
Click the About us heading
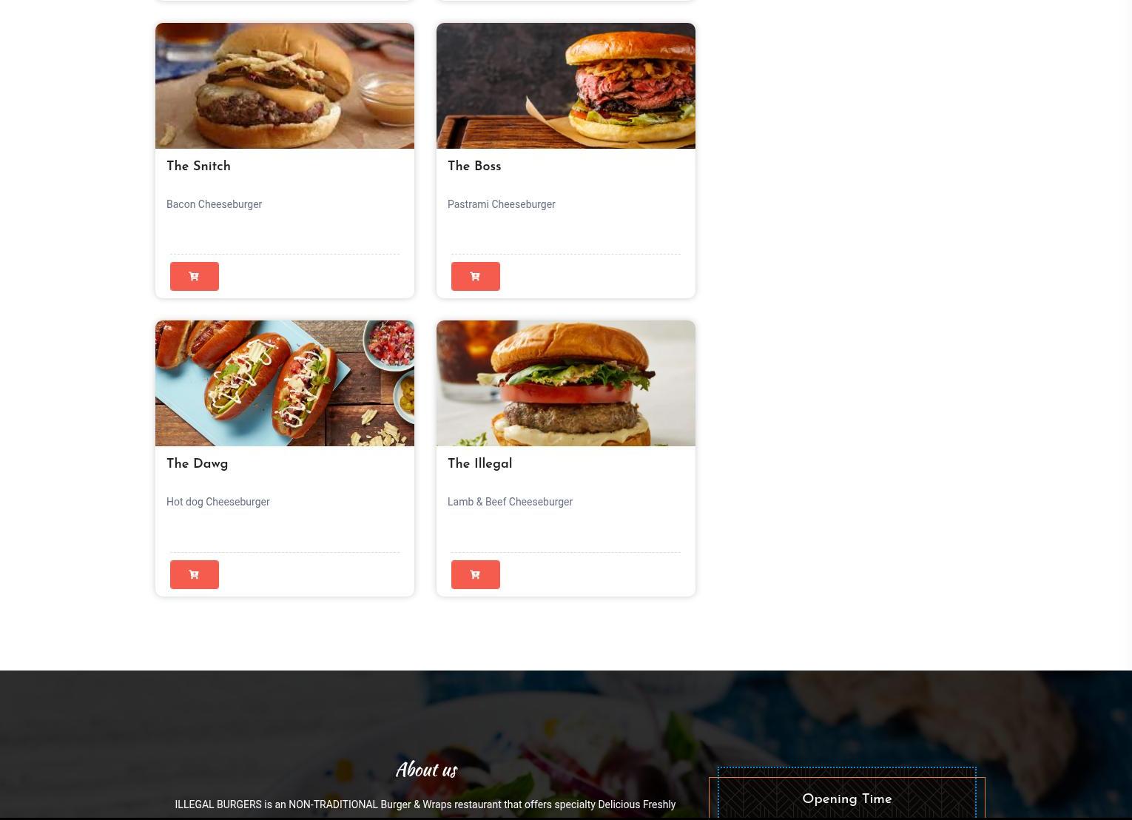click(426, 770)
